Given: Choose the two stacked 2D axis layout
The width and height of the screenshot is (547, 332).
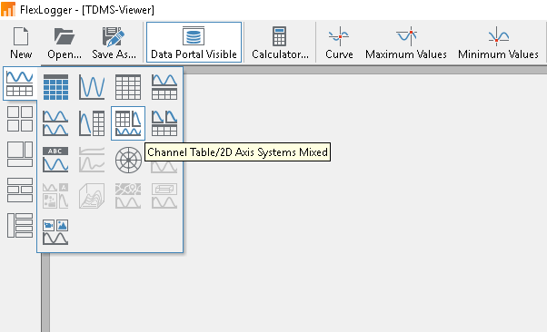Looking at the screenshot, I should coord(55,123).
